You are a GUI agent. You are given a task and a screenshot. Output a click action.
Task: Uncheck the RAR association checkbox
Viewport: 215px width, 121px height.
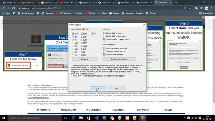pyautogui.click(x=73, y=34)
